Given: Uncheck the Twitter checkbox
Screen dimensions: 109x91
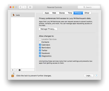Looking at the screenshot, I should tap(40, 50).
